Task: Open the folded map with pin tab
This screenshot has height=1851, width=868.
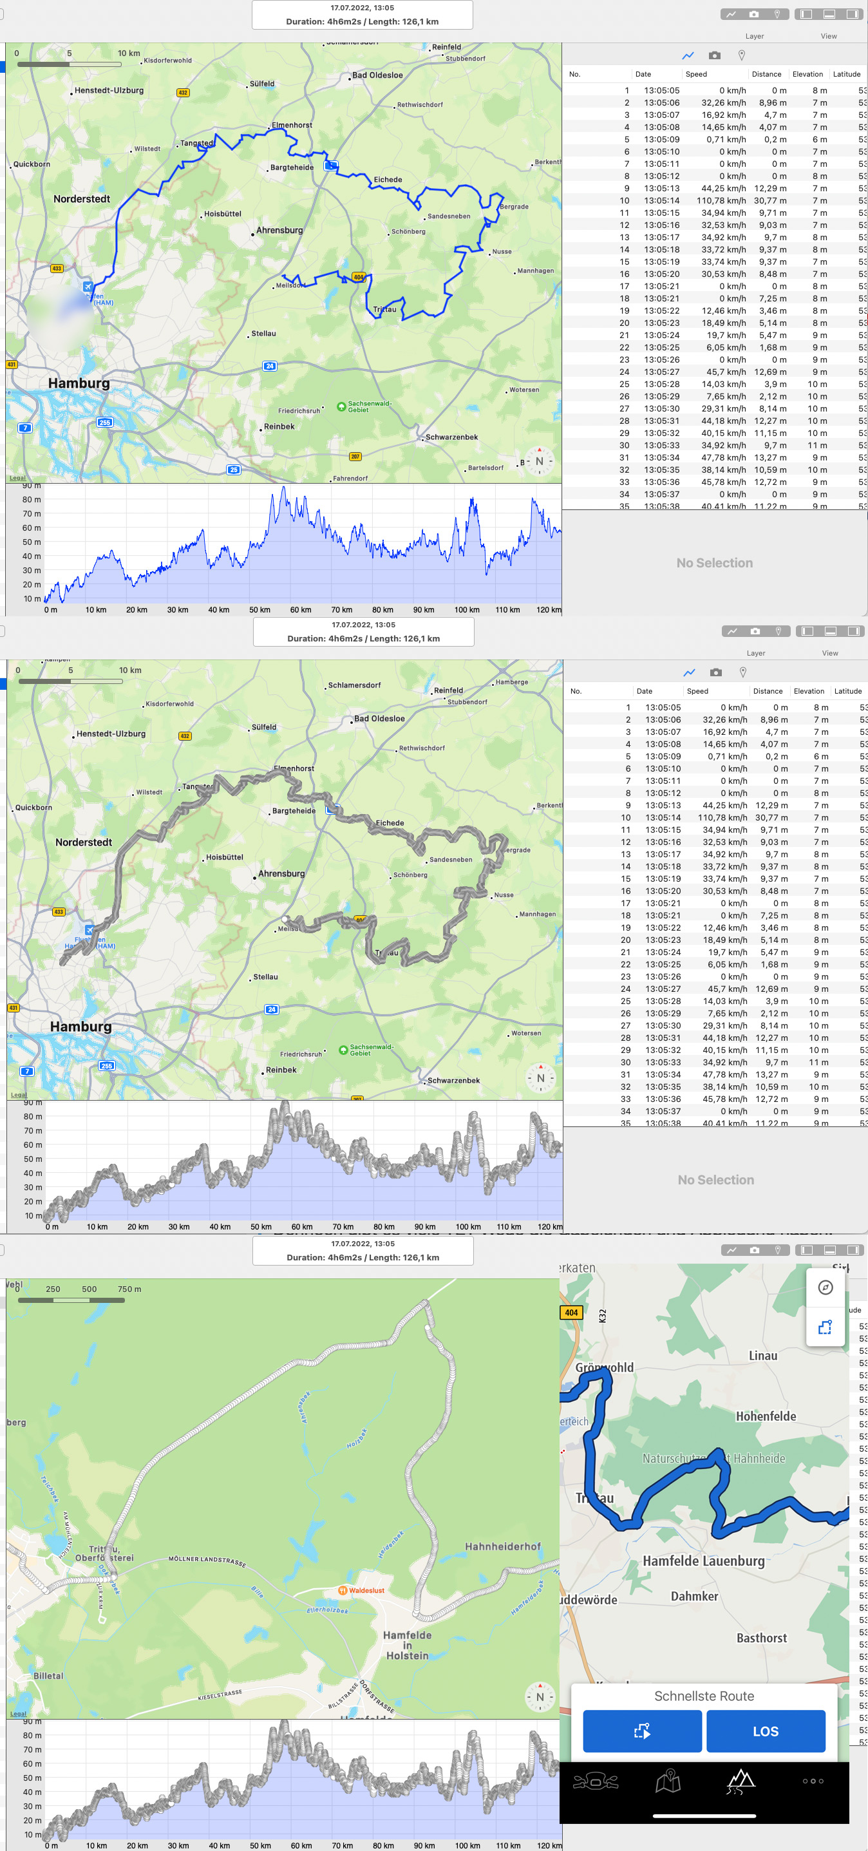Action: click(668, 1781)
